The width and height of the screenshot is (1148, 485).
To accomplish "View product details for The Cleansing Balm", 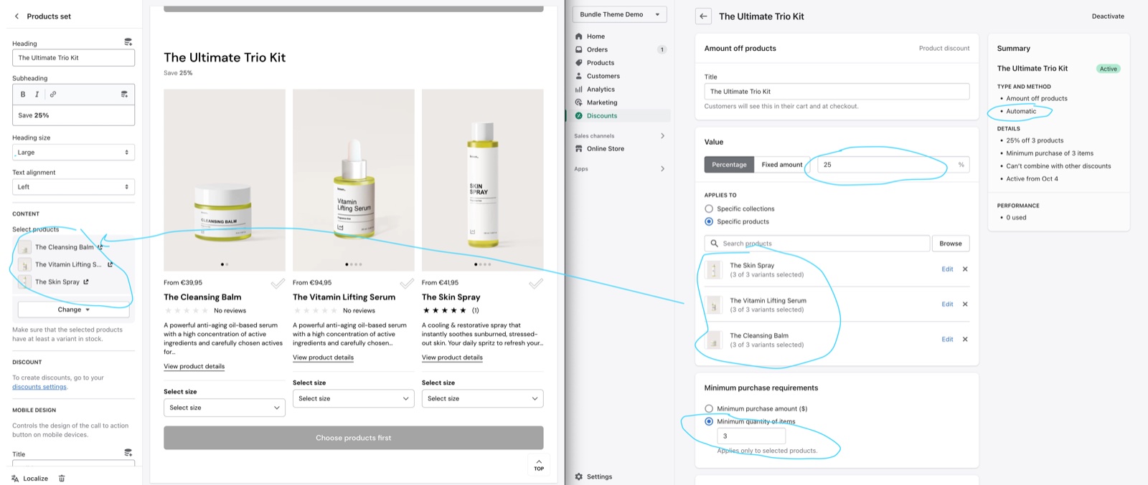I will coord(194,366).
